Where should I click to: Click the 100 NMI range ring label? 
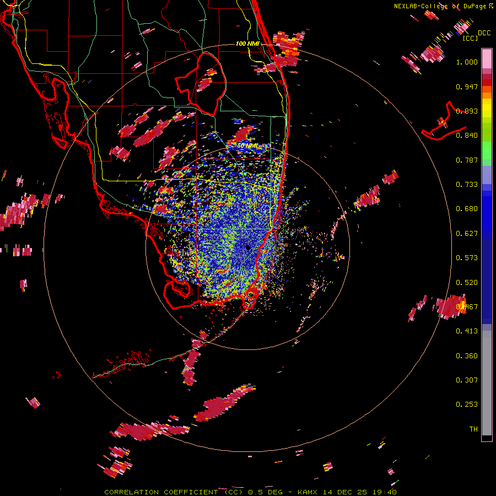click(247, 44)
